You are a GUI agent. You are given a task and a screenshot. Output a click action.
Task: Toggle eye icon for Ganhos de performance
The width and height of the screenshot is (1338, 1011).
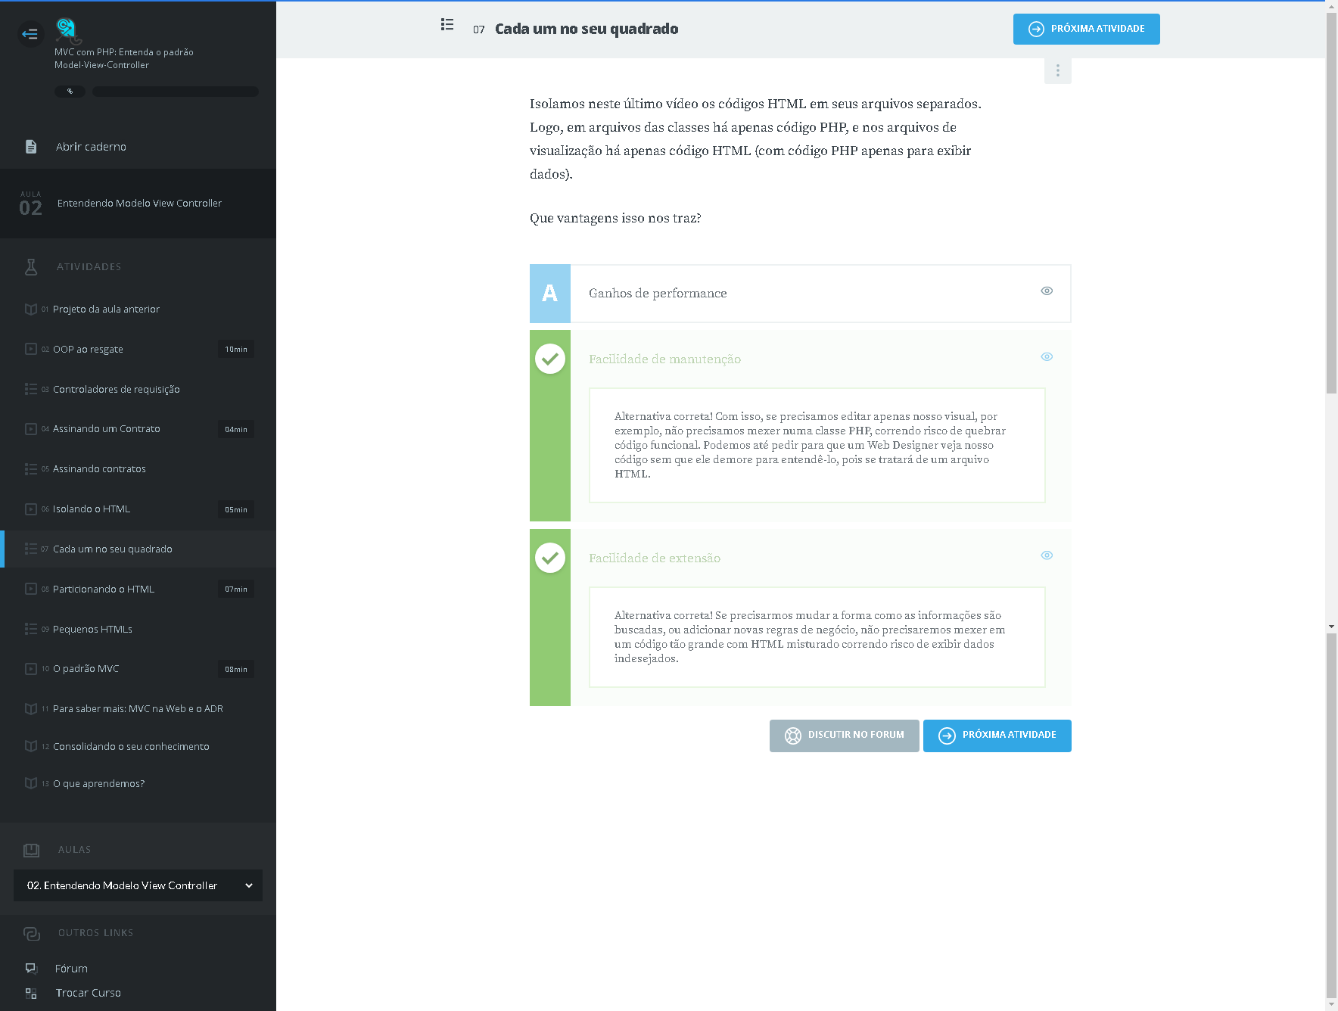(x=1047, y=291)
